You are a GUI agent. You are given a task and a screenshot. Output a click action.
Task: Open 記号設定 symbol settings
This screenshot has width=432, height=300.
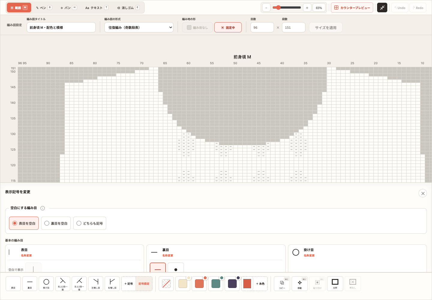pos(144,283)
